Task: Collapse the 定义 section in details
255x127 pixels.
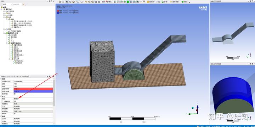Action: (1, 96)
